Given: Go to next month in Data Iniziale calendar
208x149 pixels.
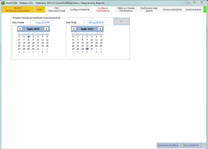Looking at the screenshot, I should pos(46,29).
